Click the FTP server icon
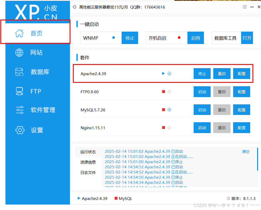The width and height of the screenshot is (261, 210). pos(19,91)
